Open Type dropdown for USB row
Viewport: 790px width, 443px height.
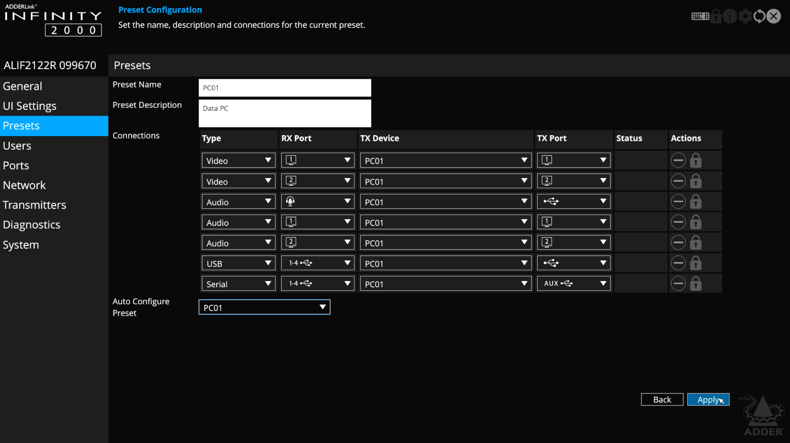(238, 264)
